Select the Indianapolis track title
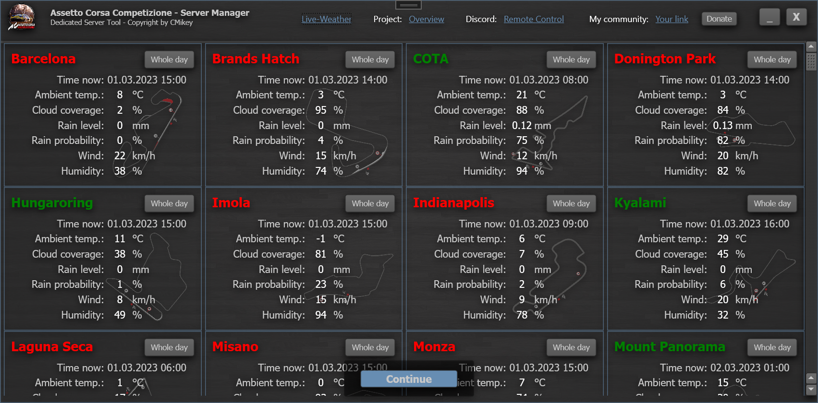This screenshot has width=818, height=403. 453,203
